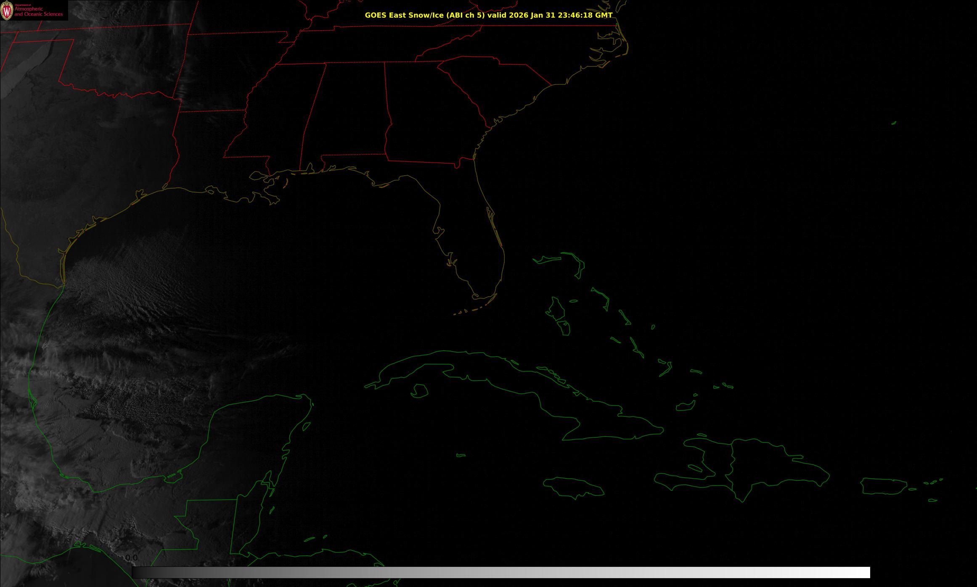The image size is (977, 587).
Task: Click the small Bermuda outline in the Atlantic
Action: coord(893,123)
